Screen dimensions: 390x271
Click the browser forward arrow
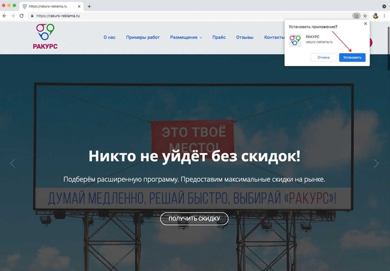tap(13, 16)
